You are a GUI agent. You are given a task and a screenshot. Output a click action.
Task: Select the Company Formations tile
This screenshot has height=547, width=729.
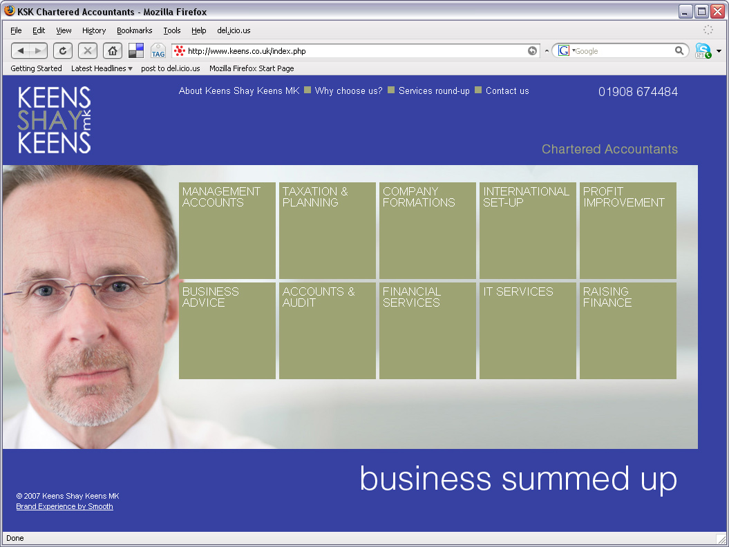coord(427,231)
